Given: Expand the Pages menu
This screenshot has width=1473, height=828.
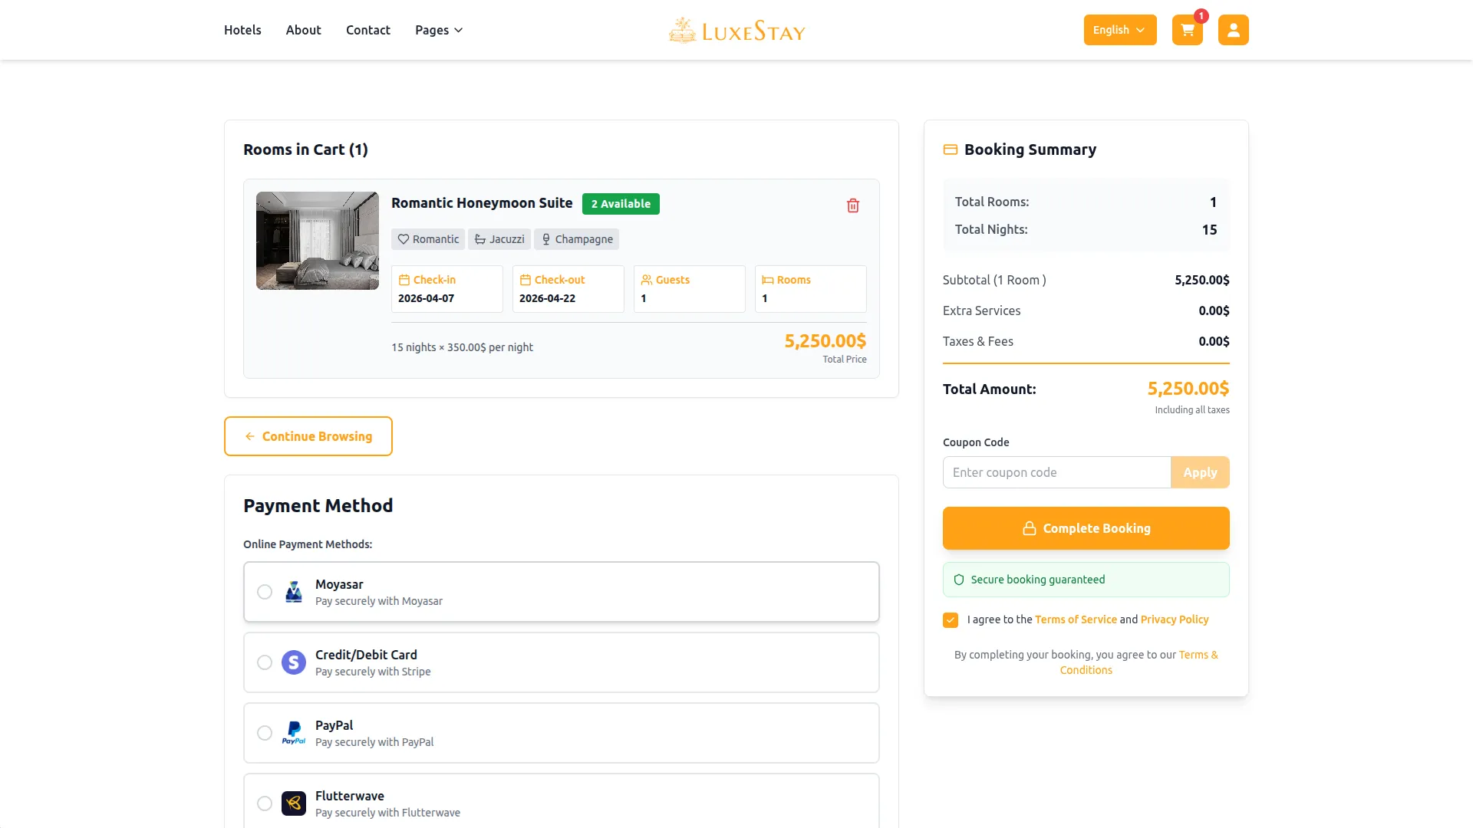Looking at the screenshot, I should click(439, 30).
